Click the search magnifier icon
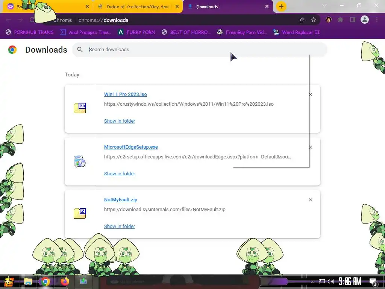 coord(80,49)
